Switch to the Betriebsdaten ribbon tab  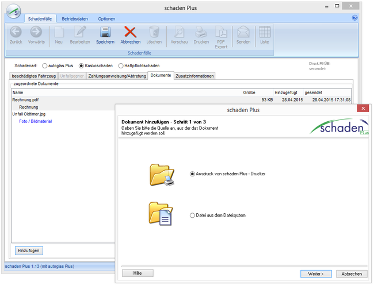point(74,19)
